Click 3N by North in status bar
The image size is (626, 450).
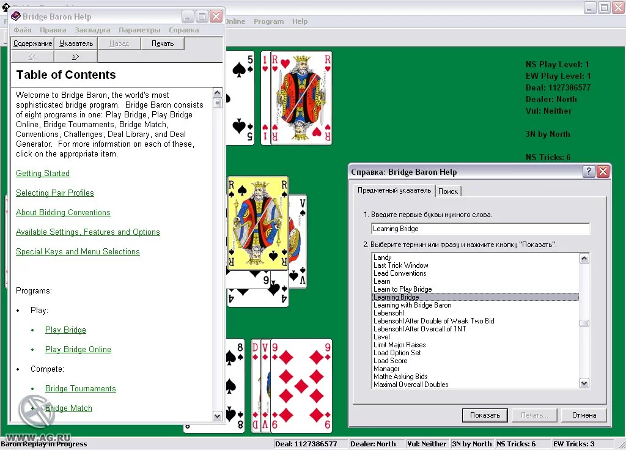coord(472,444)
